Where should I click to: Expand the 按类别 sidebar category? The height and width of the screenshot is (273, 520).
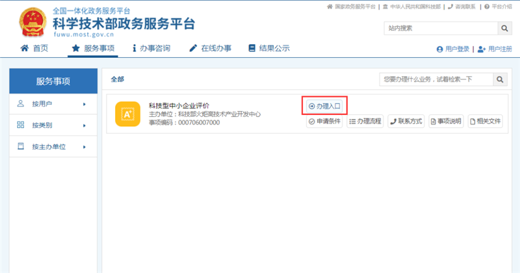click(53, 125)
